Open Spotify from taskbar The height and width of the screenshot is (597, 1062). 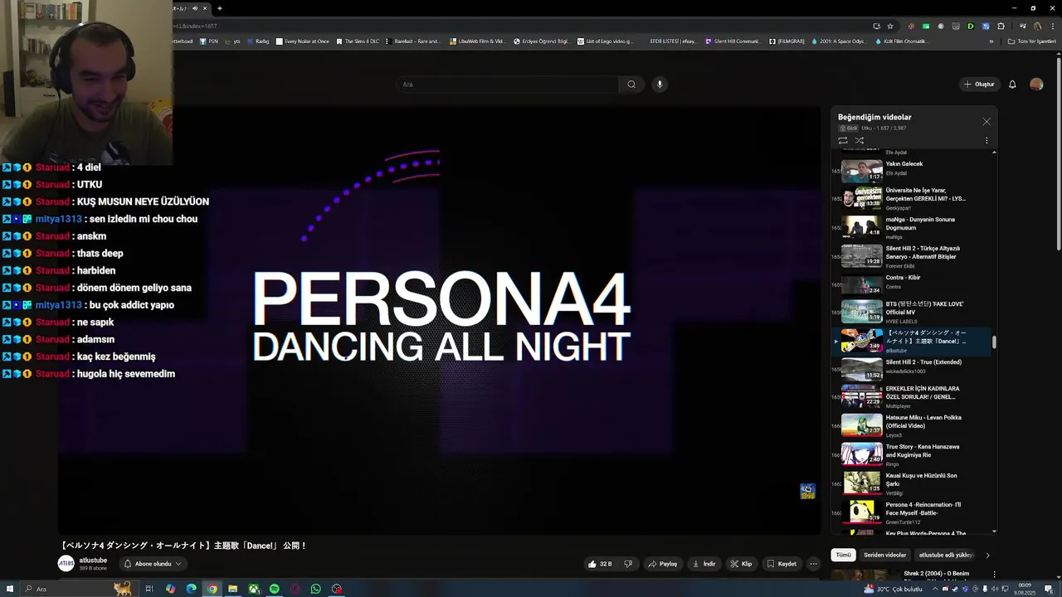pyautogui.click(x=275, y=589)
